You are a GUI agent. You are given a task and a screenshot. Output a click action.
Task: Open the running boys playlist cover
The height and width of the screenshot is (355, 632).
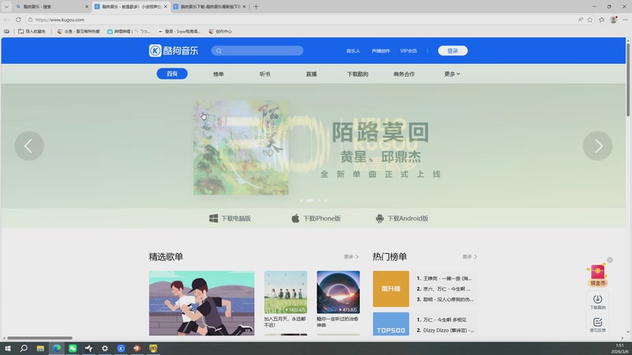(x=201, y=303)
